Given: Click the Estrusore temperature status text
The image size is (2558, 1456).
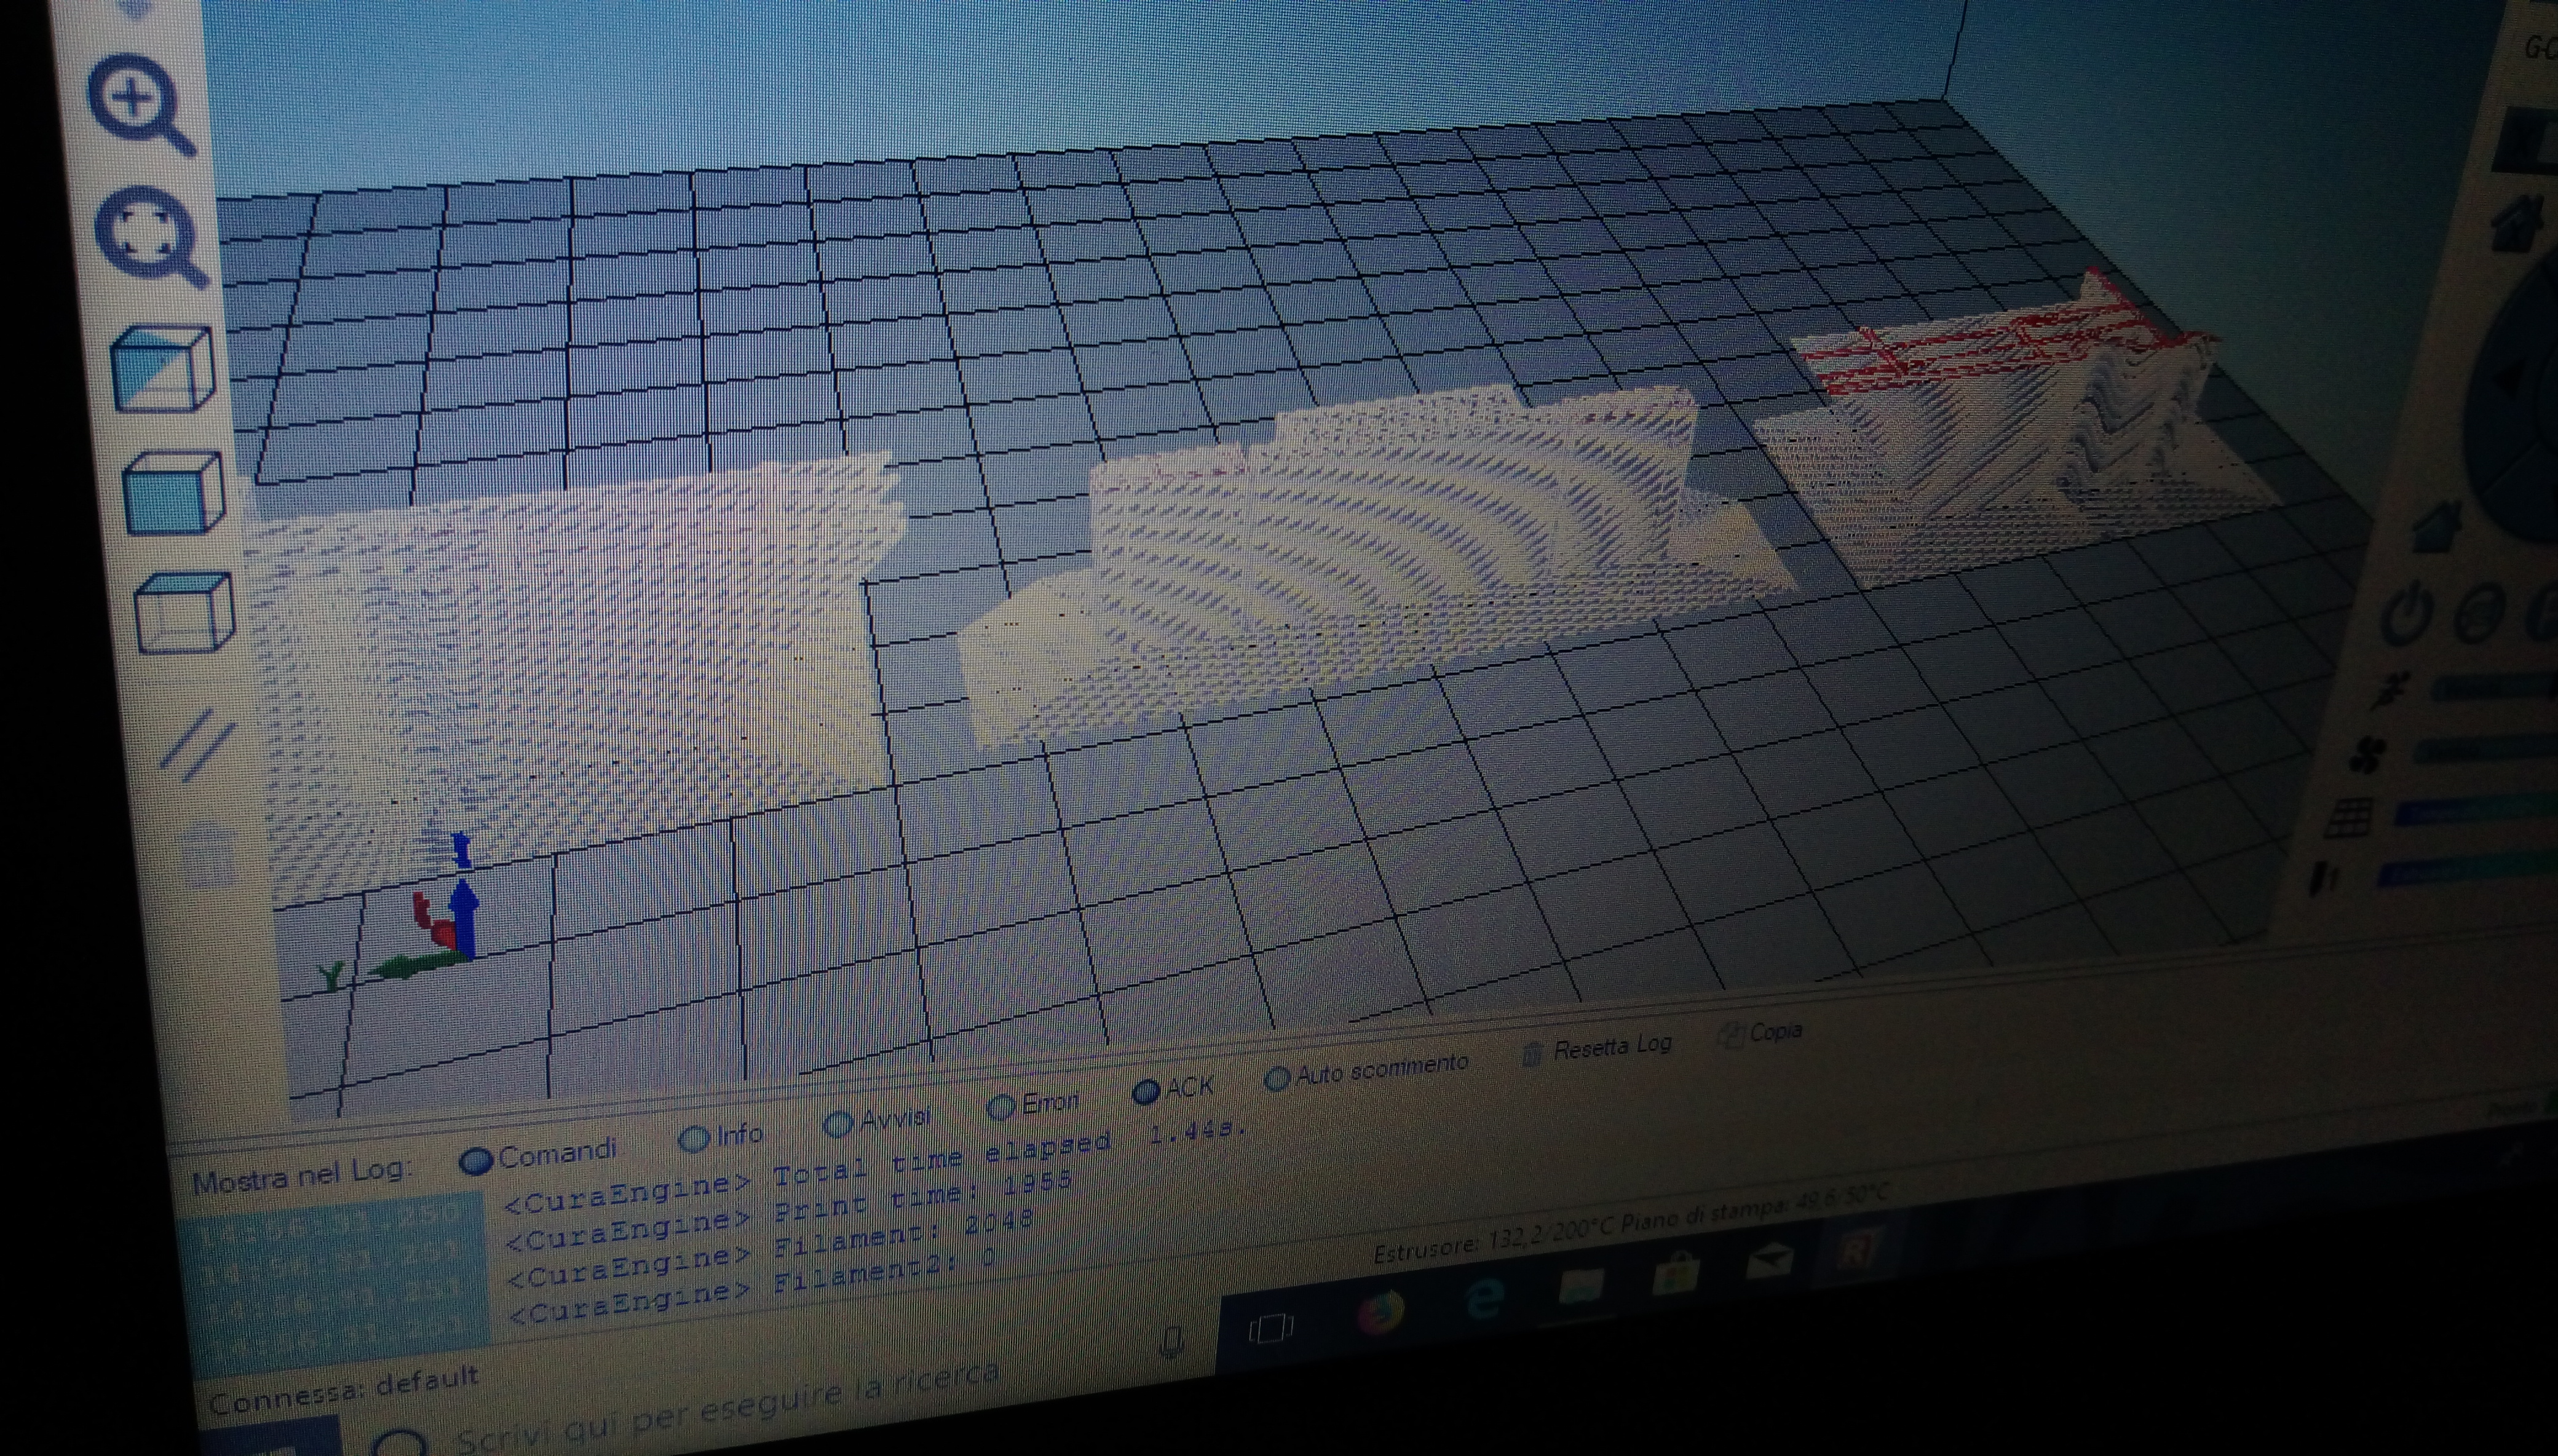Looking at the screenshot, I should (x=1492, y=1240).
